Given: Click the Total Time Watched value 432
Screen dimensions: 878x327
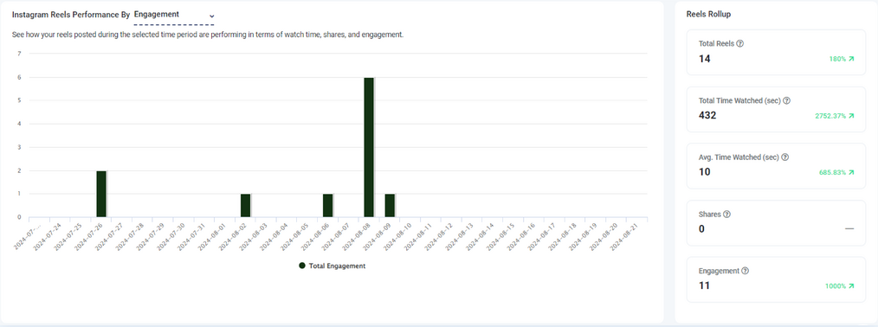Looking at the screenshot, I should pyautogui.click(x=707, y=116).
